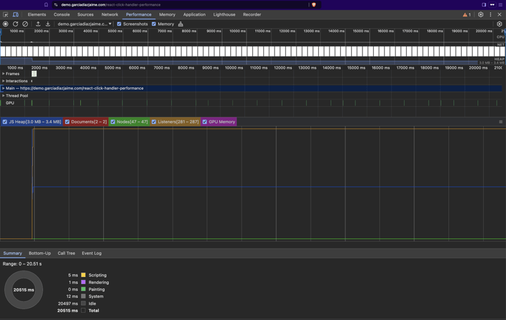Image resolution: width=506 pixels, height=320 pixels.
Task: Close DevTools with the X icon
Action: pos(500,15)
